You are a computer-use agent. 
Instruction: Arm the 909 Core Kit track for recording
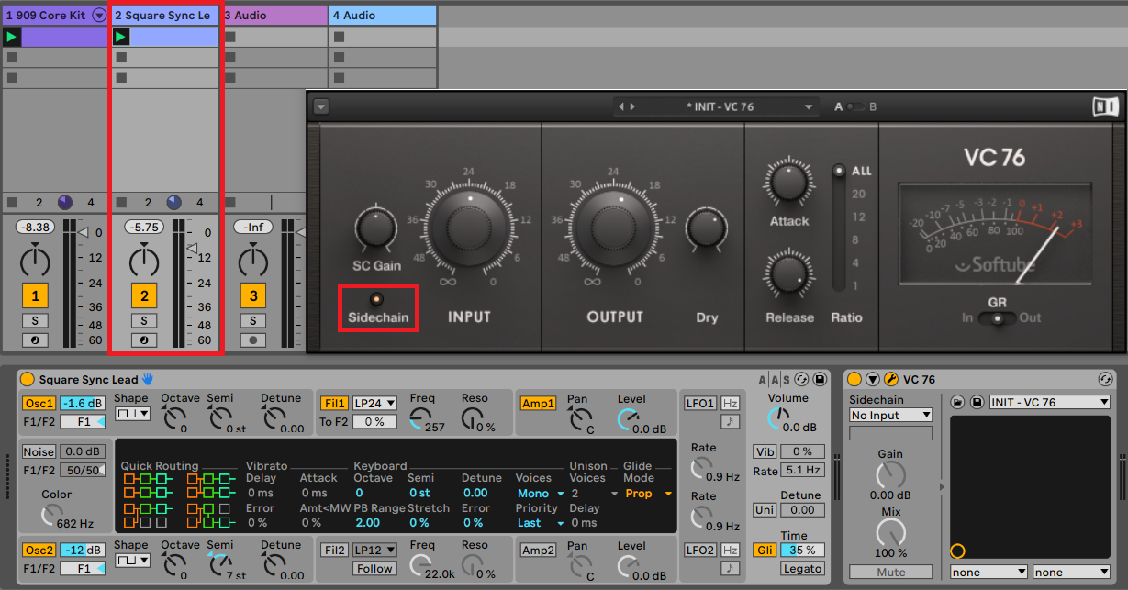point(35,340)
